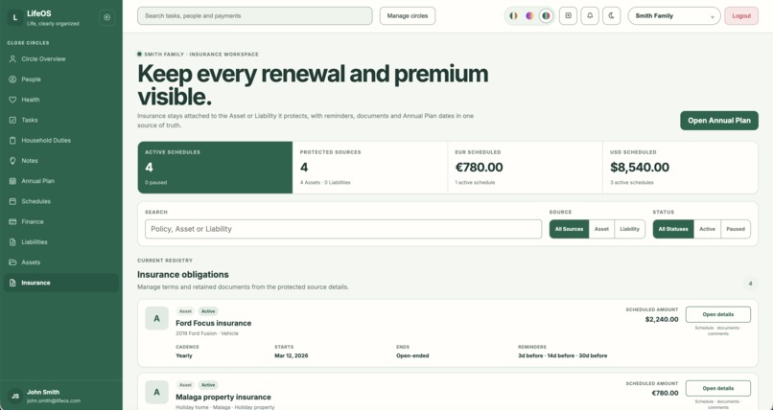Filter source to All Sources

(x=569, y=229)
